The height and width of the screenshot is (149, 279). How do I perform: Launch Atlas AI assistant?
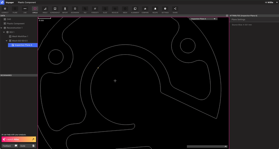pyautogui.click(x=19, y=139)
